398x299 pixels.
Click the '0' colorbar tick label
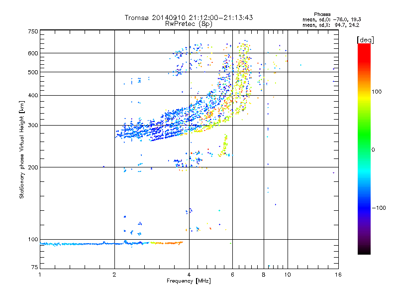[373, 150]
